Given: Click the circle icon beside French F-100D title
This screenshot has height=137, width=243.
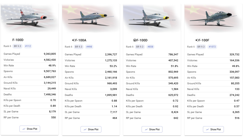Looking at the screenshot, I should 135,40.
